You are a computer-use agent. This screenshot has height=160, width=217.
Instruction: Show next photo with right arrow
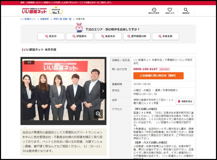pos(103,91)
